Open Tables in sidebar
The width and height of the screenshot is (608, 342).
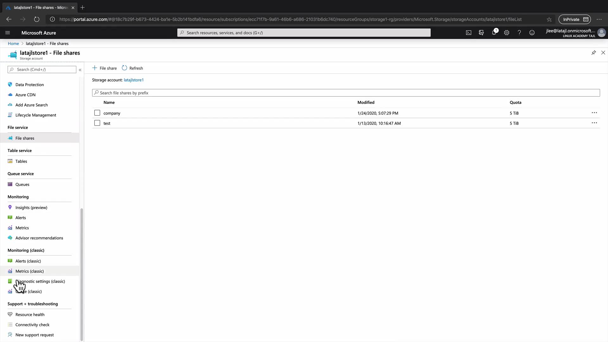point(21,161)
